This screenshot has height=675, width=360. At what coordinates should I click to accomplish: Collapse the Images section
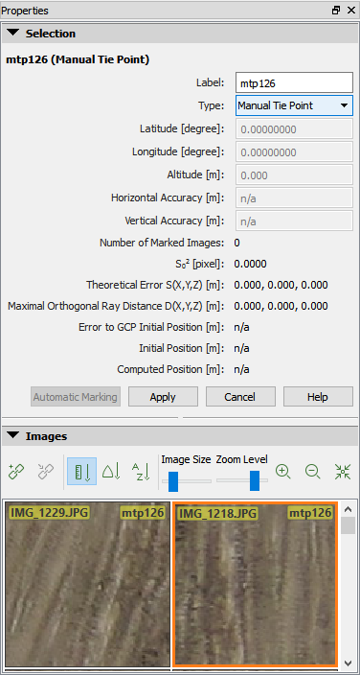[x=13, y=435]
